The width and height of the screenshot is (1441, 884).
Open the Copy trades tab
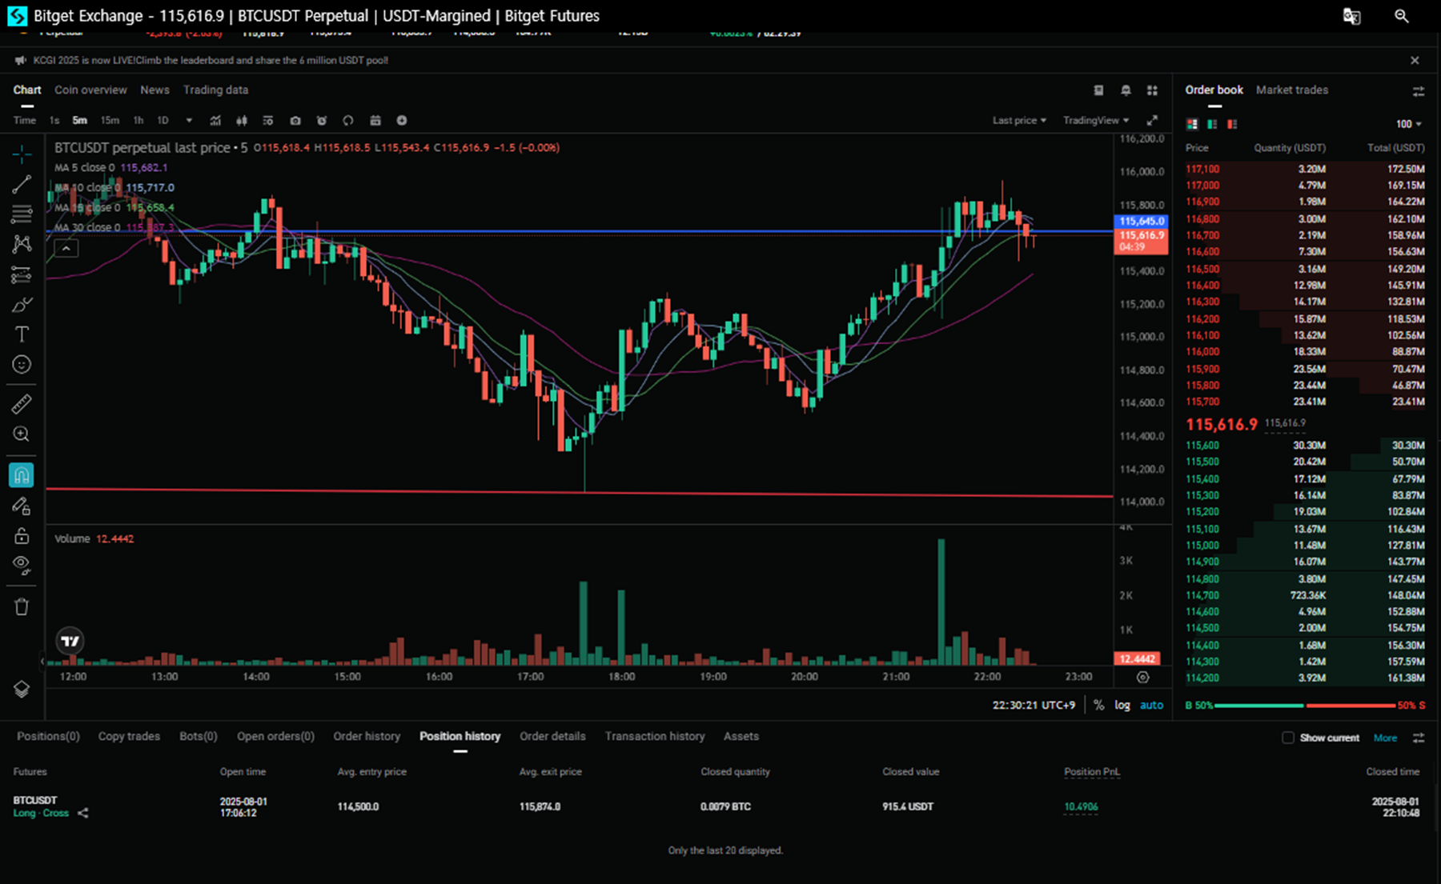(x=129, y=737)
